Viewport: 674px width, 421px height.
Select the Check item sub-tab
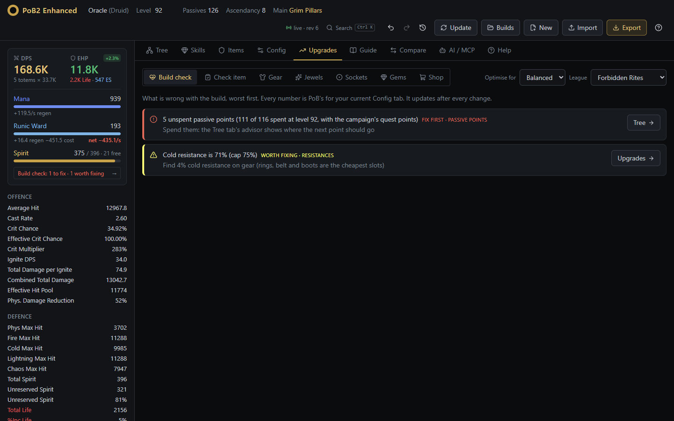pyautogui.click(x=225, y=77)
